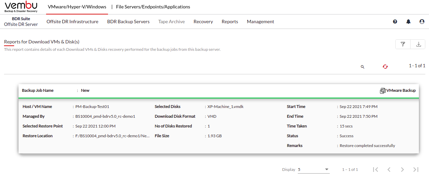The image size is (429, 183).
Task: Click the download report icon
Action: [x=419, y=44]
